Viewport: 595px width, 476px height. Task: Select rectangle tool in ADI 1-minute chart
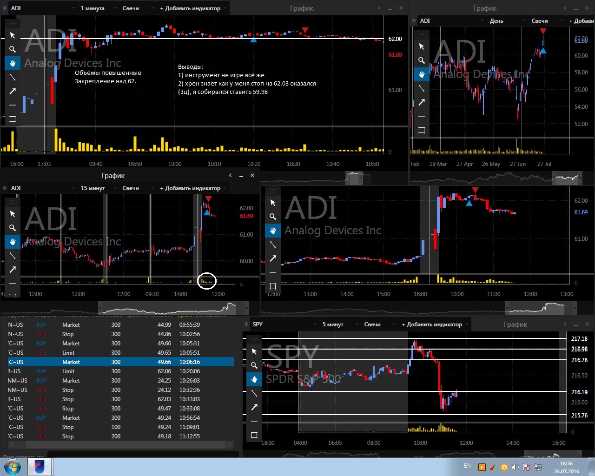[13, 119]
